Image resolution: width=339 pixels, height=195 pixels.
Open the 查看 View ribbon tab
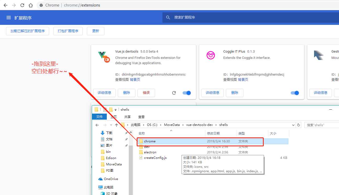[x=141, y=117]
